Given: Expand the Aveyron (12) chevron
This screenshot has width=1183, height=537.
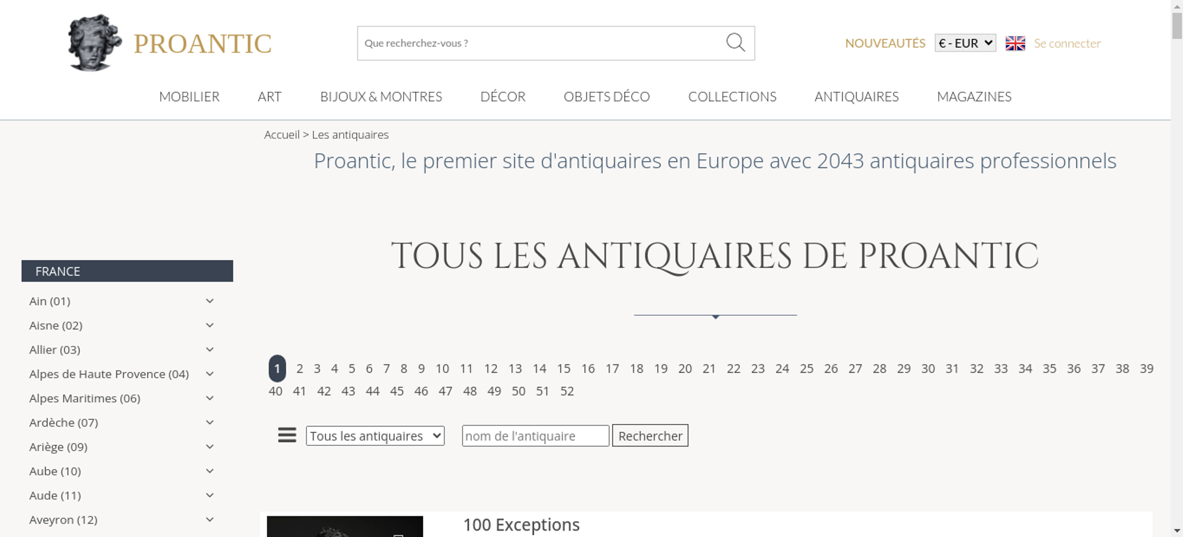Looking at the screenshot, I should click(x=209, y=520).
